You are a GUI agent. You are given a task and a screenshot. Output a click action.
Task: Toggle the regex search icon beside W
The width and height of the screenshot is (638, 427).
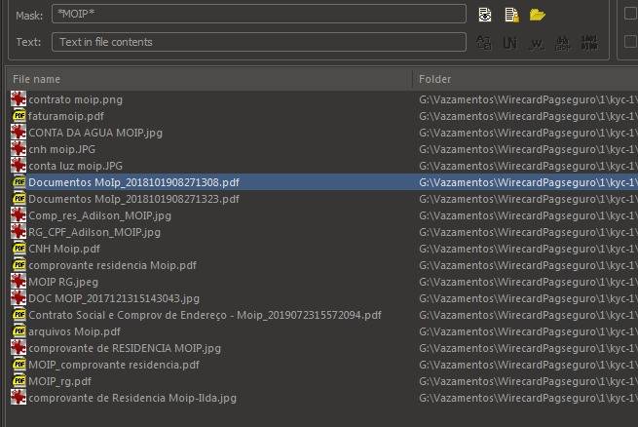tap(562, 43)
